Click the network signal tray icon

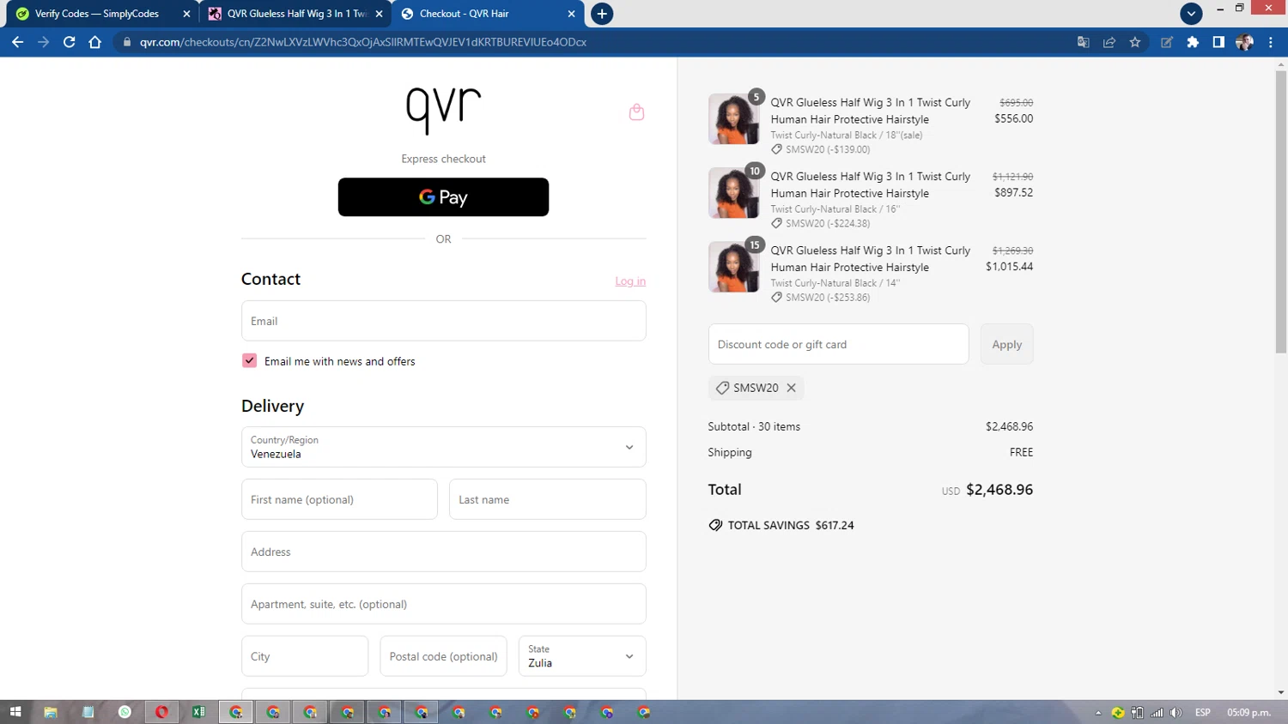click(x=1157, y=712)
